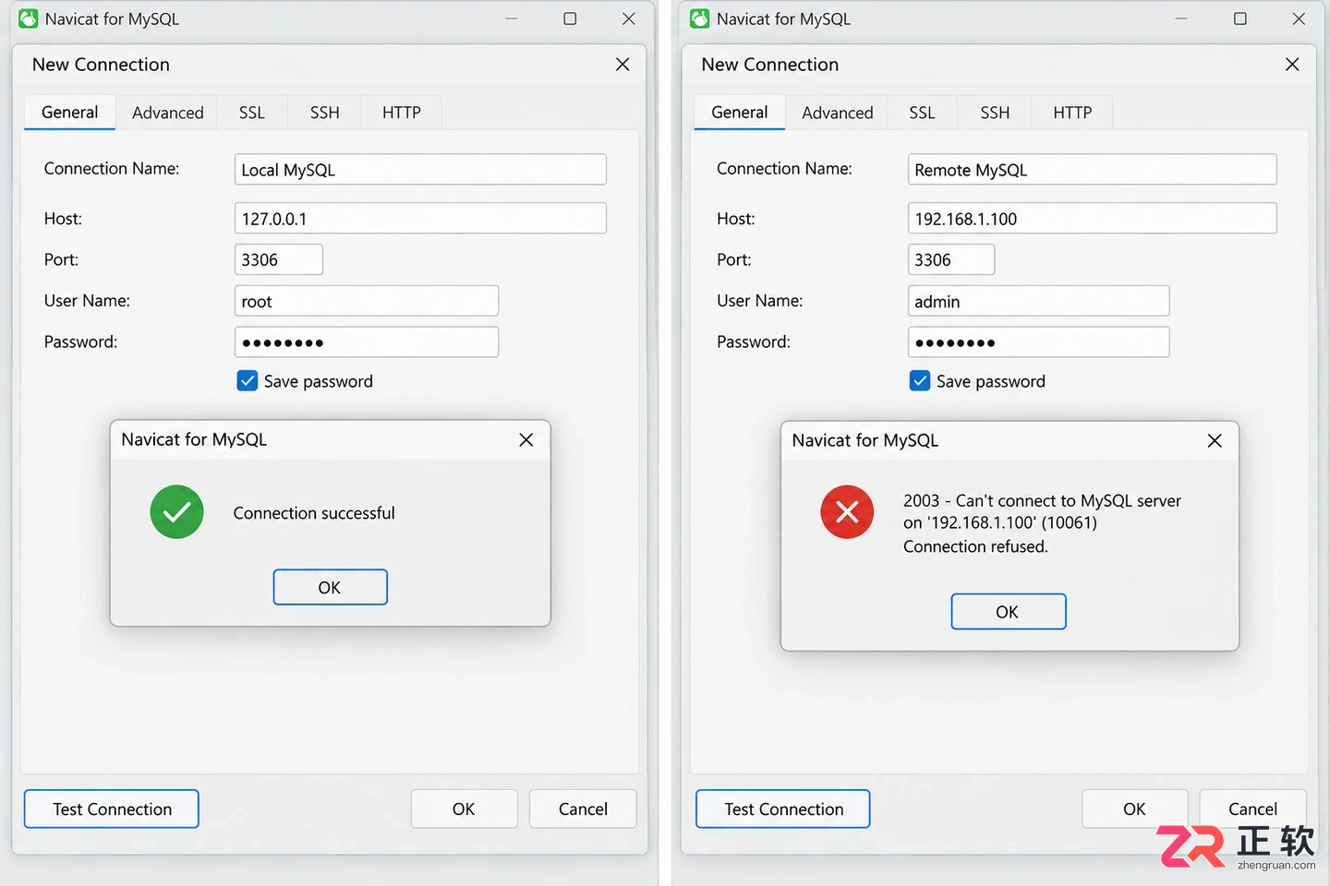Minimize the right Navicat window

point(1181,18)
